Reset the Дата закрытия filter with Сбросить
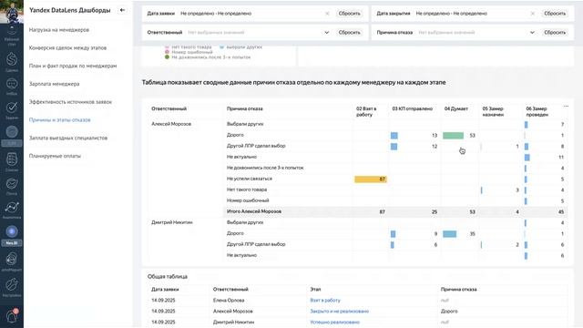This screenshot has height=328, width=583. point(555,14)
